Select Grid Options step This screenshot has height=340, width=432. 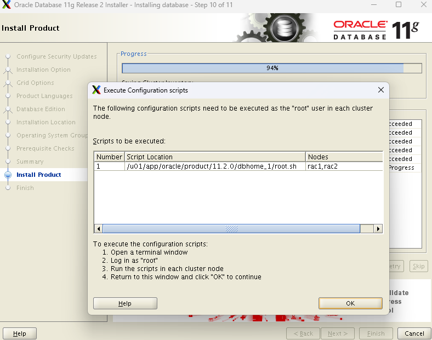pos(35,83)
